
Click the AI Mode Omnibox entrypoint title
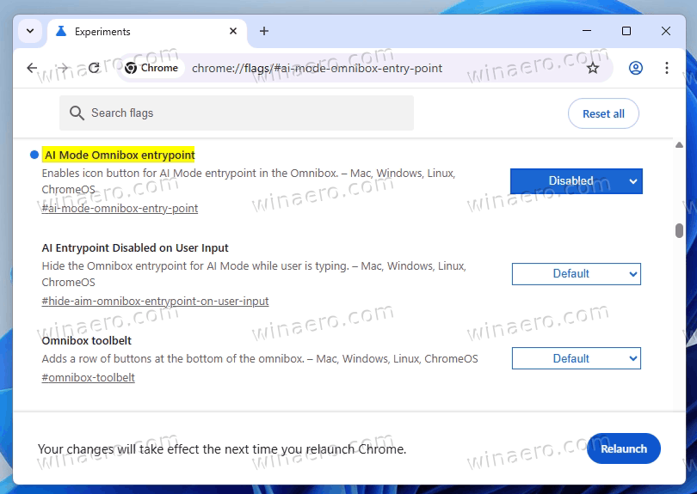pos(120,155)
